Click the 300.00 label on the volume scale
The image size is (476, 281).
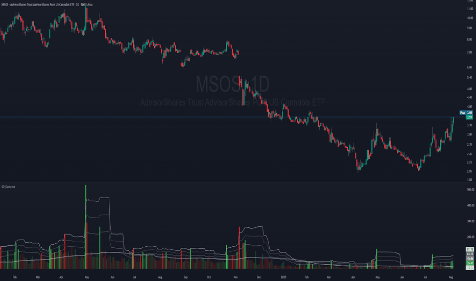pyautogui.click(x=470, y=221)
